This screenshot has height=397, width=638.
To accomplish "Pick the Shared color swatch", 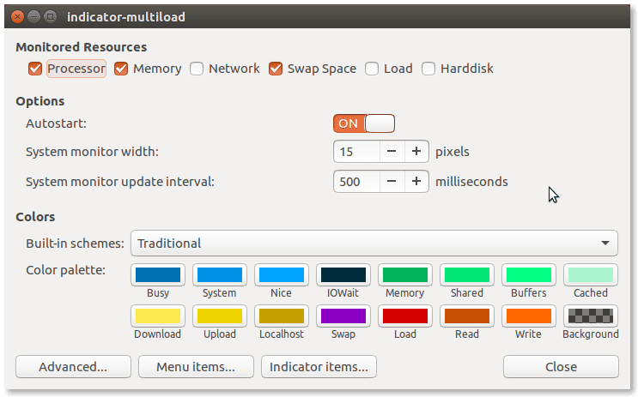I will tap(467, 275).
